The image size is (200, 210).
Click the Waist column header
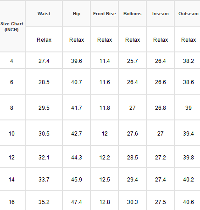pos(44,14)
